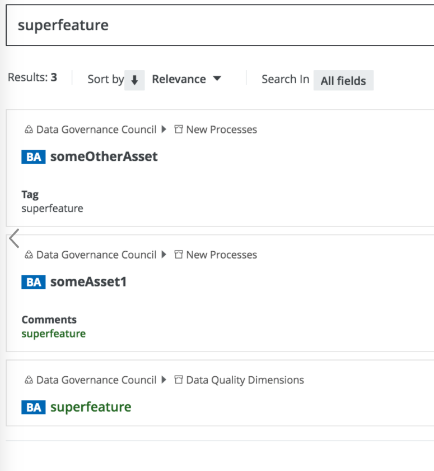The height and width of the screenshot is (471, 434).
Task: Click domain icon in someOtherAsset result
Action: point(179,130)
